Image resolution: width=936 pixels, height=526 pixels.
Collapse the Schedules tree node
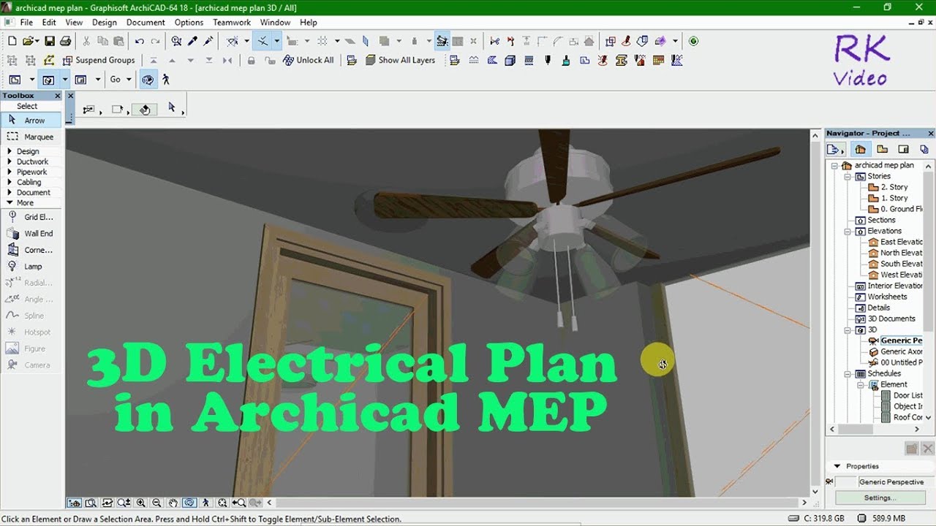(848, 373)
